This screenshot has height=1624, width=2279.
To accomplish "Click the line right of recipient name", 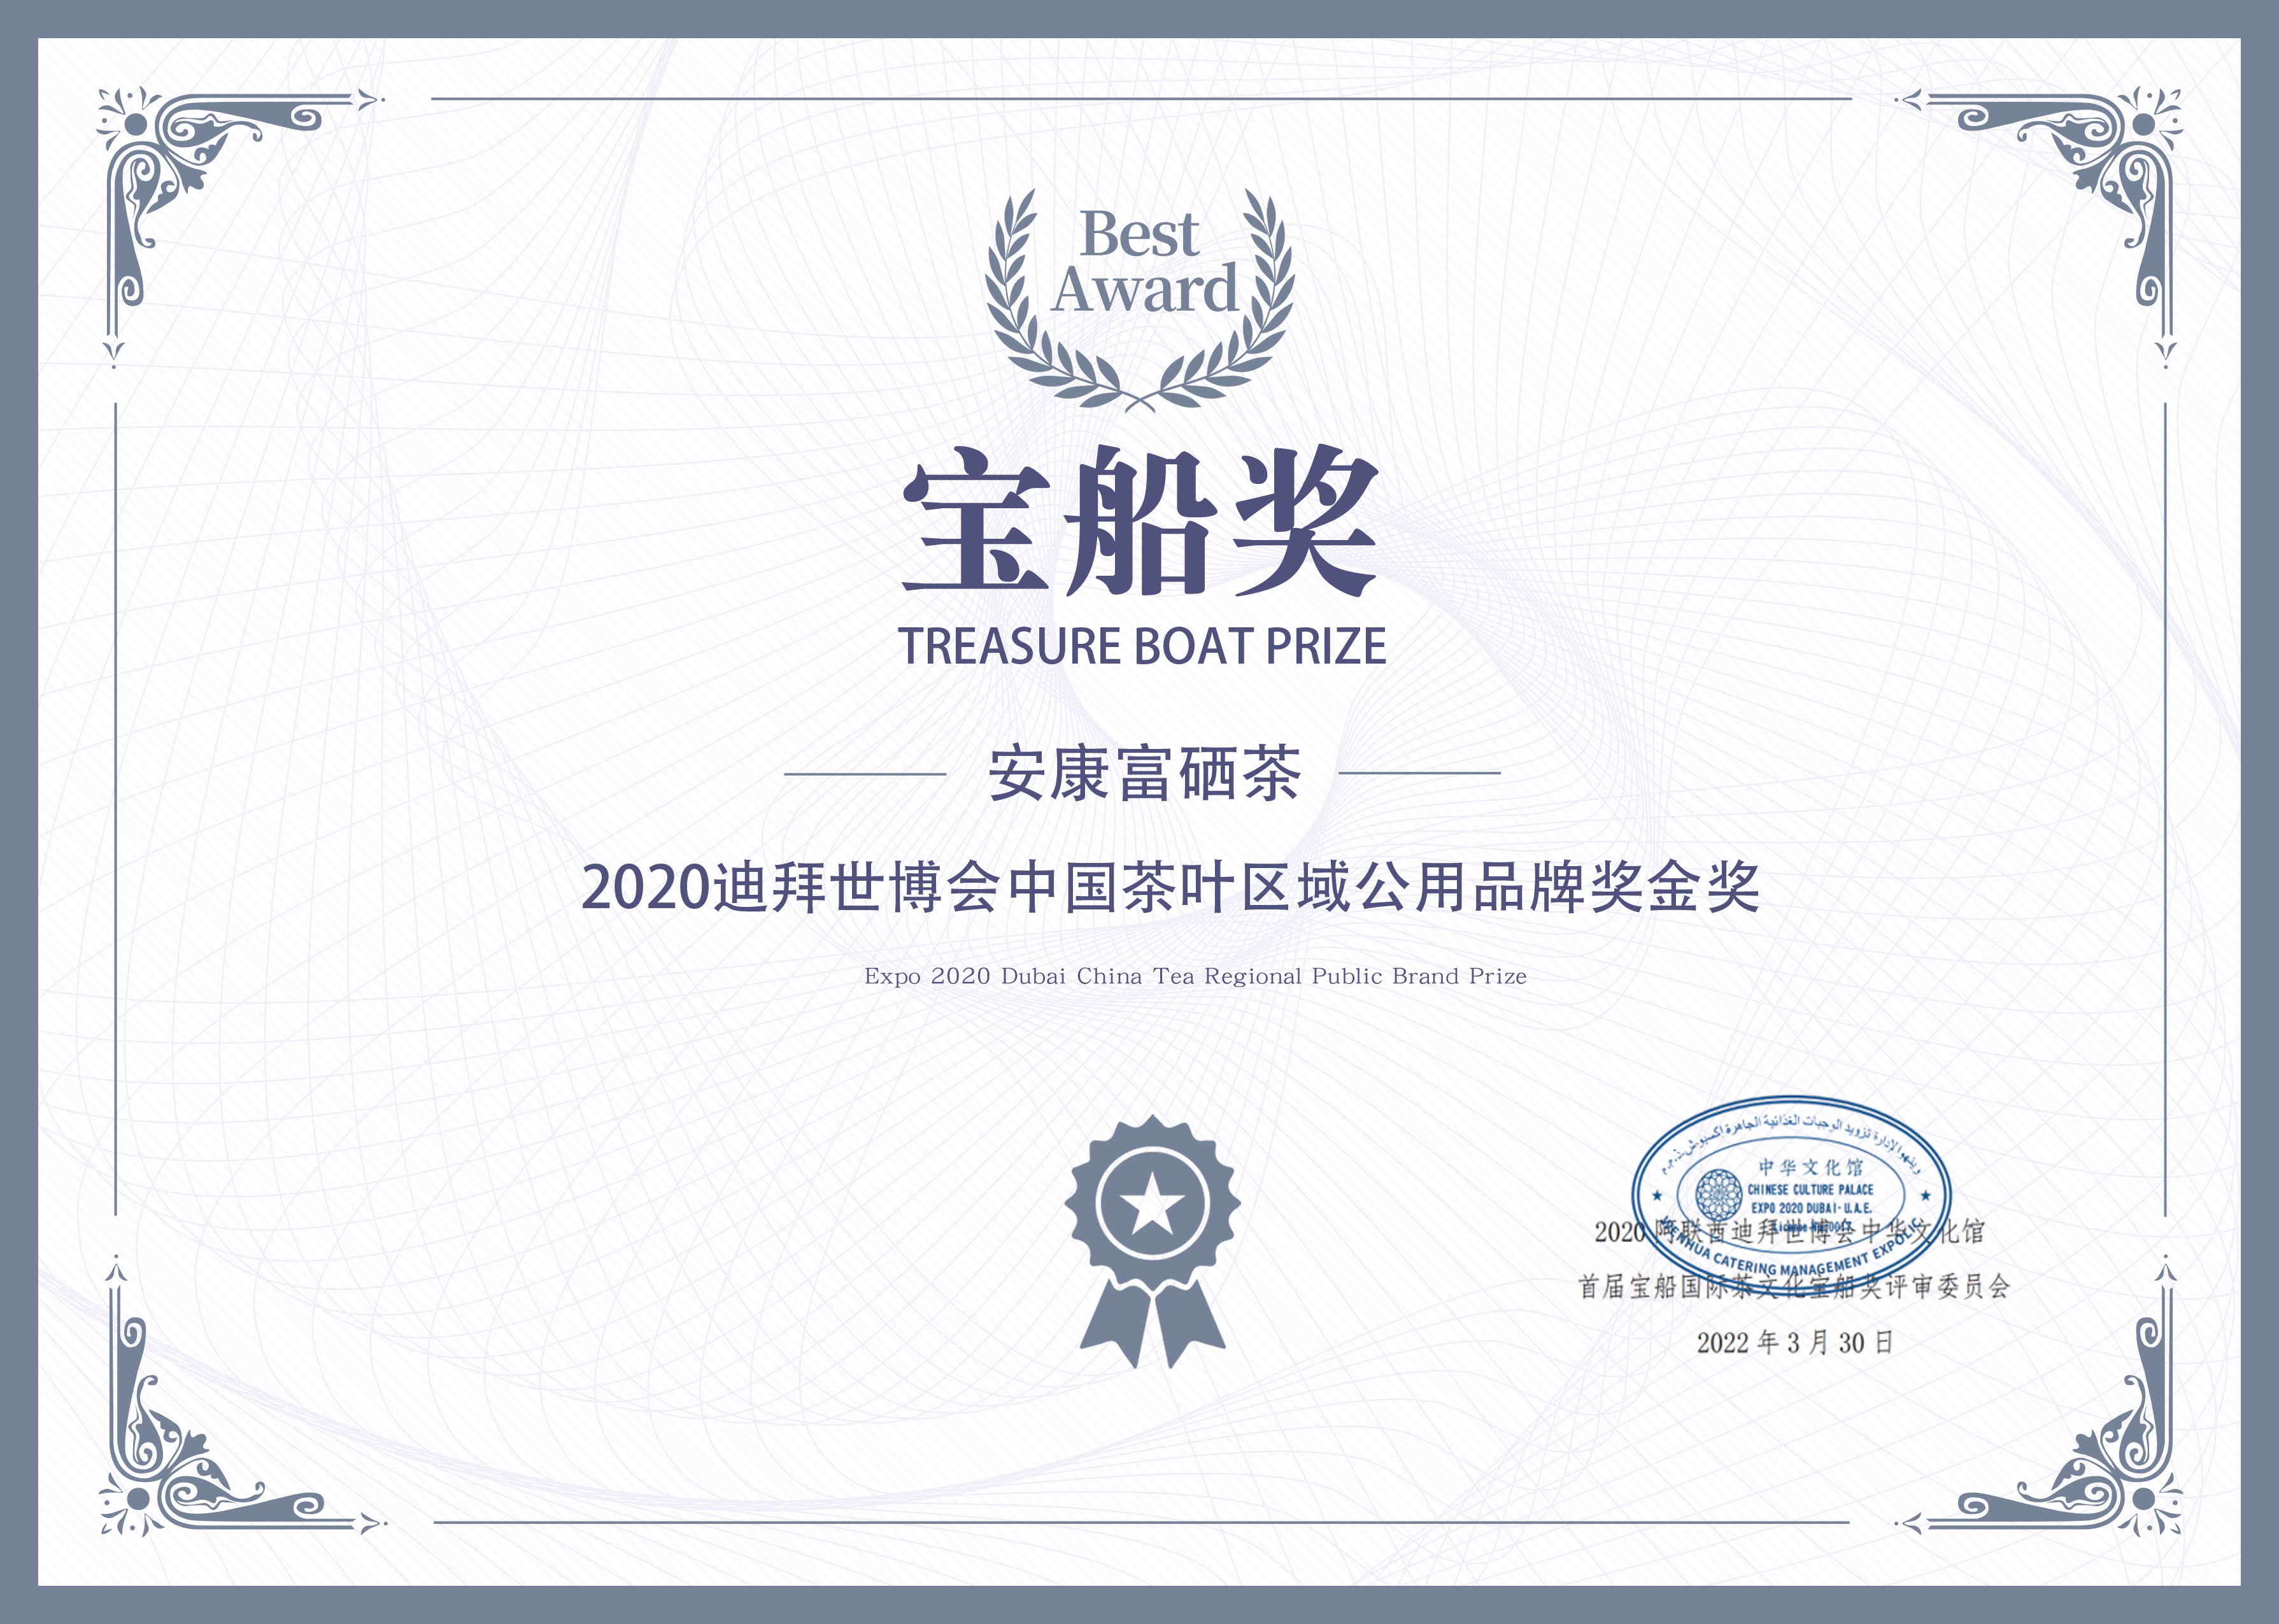I will [x=1419, y=773].
